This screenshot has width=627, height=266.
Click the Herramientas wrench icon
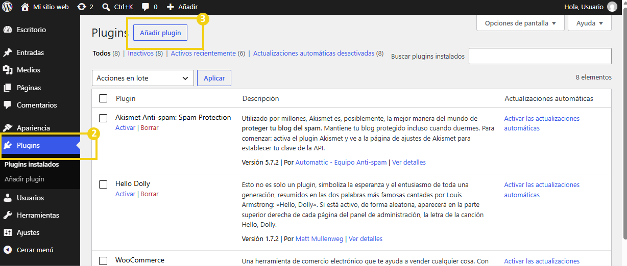(8, 215)
